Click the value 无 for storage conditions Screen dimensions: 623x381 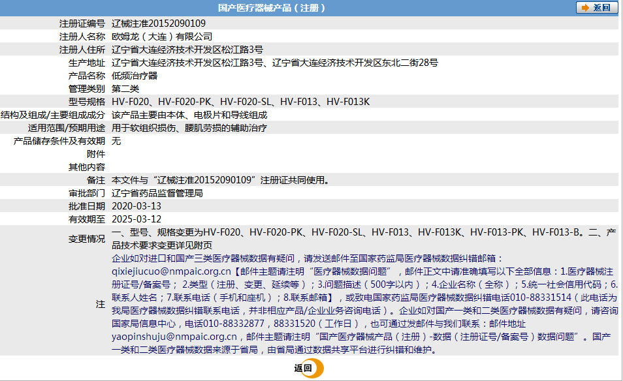[x=116, y=141]
